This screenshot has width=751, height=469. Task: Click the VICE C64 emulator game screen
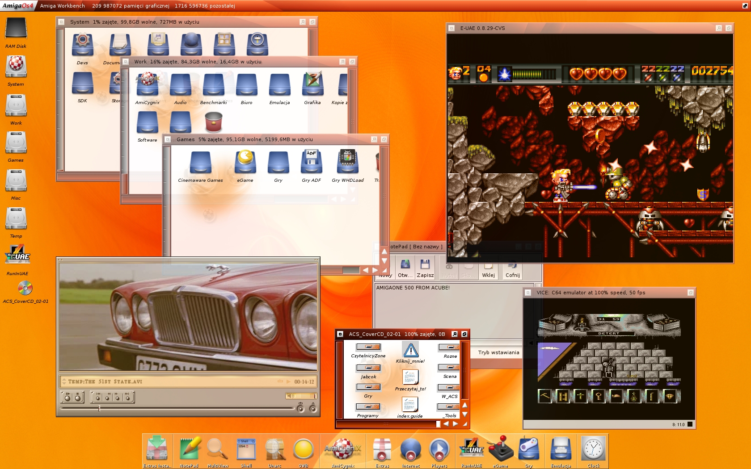pyautogui.click(x=609, y=359)
